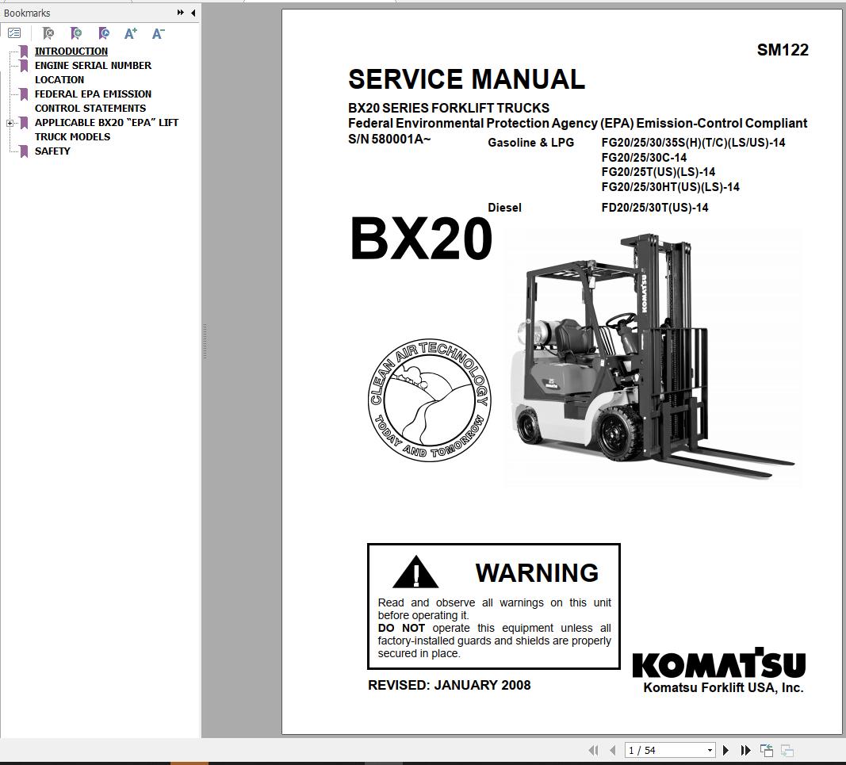This screenshot has height=765, width=846.
Task: Jump to the last page
Action: pyautogui.click(x=745, y=750)
